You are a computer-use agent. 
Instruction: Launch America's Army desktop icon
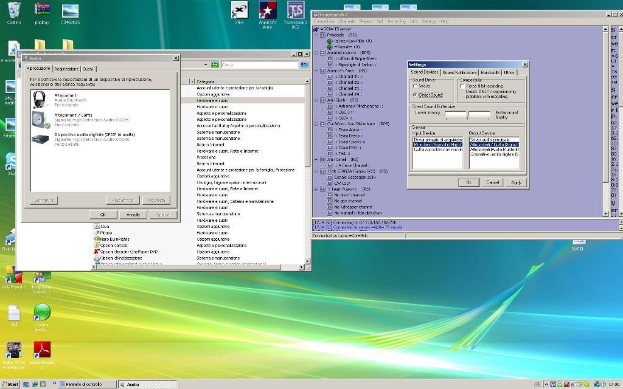267,10
